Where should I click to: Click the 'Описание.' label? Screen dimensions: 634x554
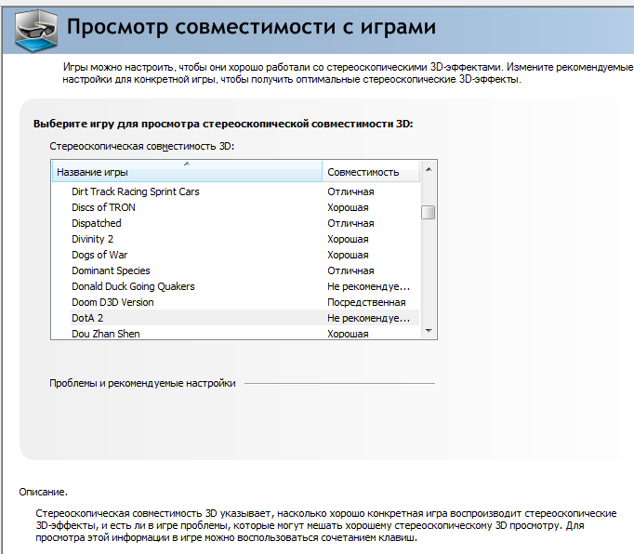[x=44, y=492]
